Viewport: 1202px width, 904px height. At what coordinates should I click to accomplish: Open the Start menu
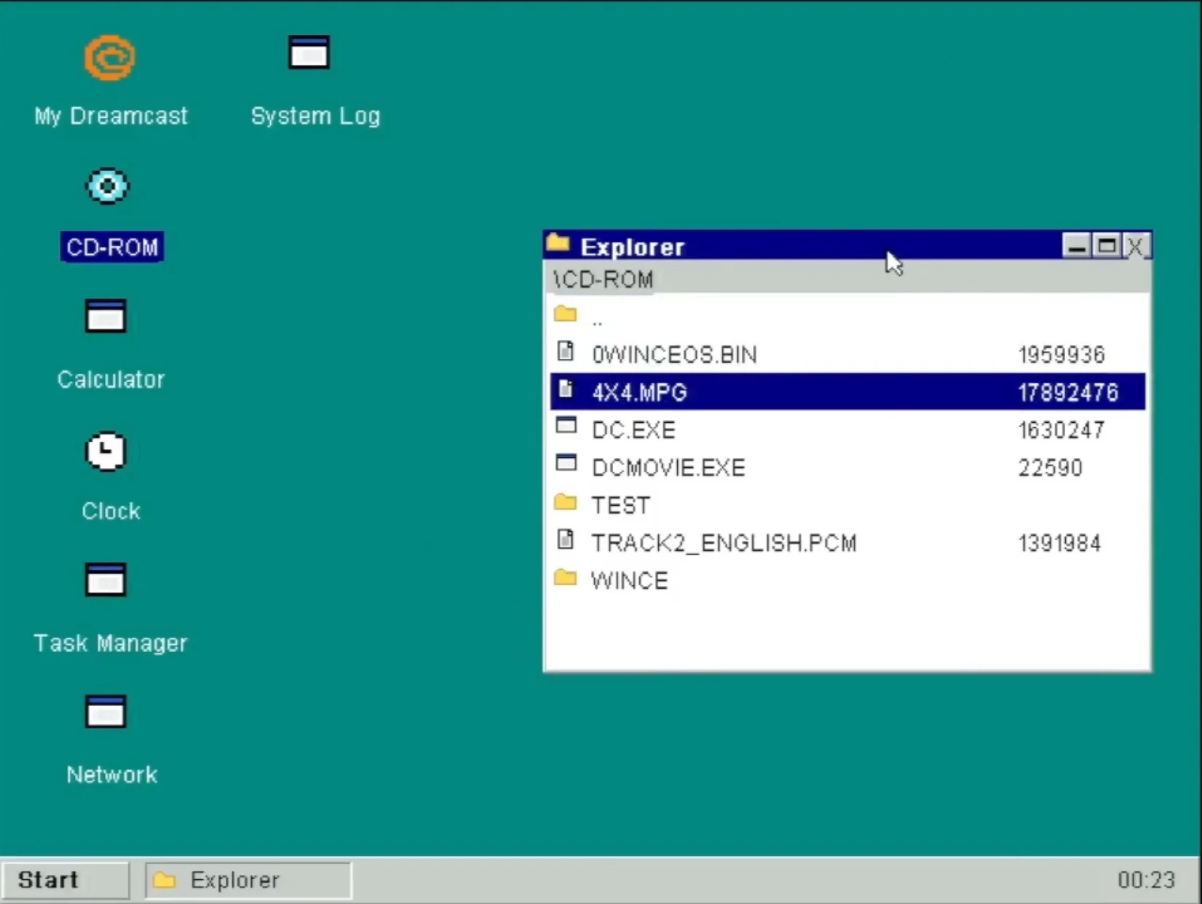pos(66,880)
